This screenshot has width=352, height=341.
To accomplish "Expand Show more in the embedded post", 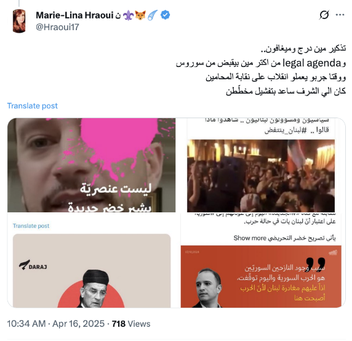I will (250, 238).
